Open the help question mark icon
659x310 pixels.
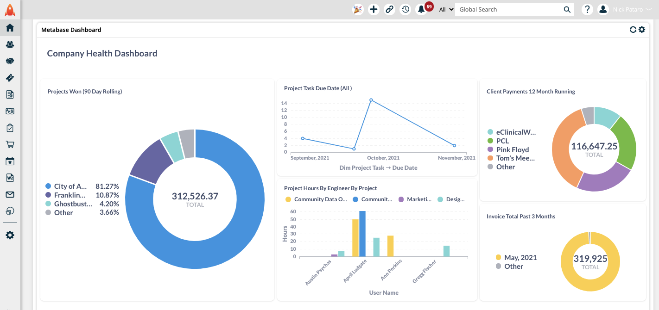[587, 9]
